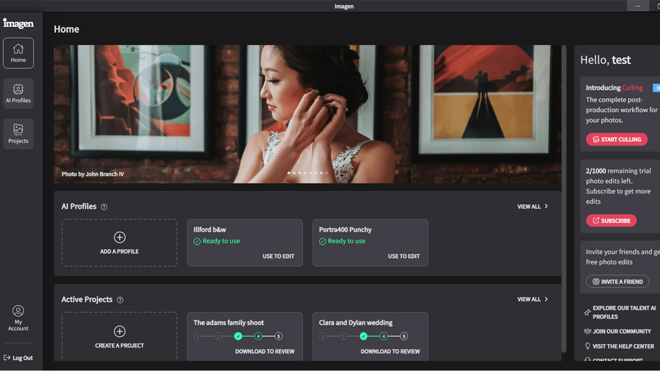Click the Imagen logo in sidebar
The image size is (660, 371).
(18, 24)
